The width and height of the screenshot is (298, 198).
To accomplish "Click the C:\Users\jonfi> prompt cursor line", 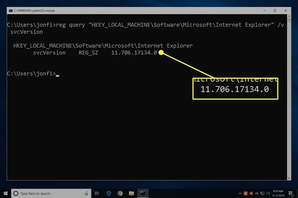I will [x=33, y=74].
